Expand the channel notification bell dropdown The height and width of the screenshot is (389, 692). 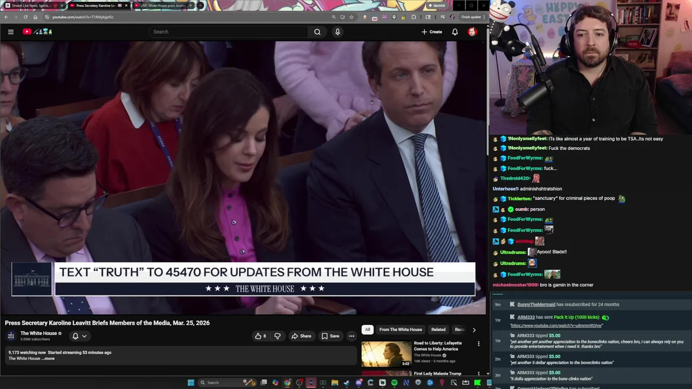point(79,336)
